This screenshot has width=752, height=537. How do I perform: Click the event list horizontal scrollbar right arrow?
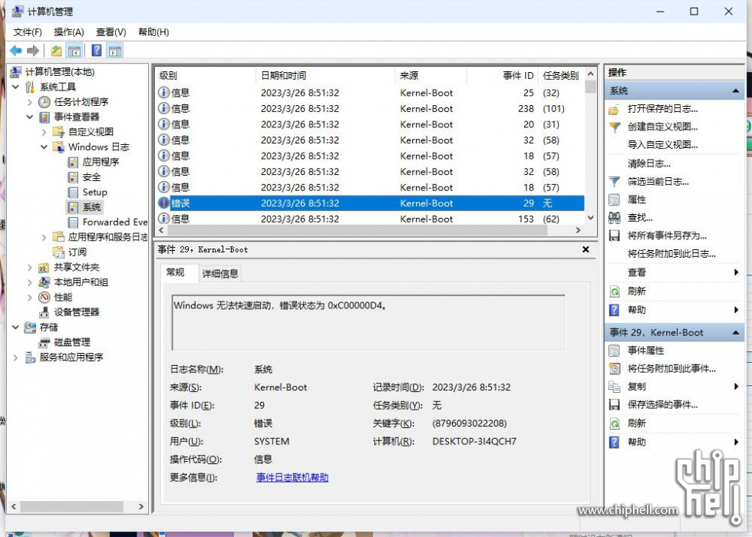point(578,230)
